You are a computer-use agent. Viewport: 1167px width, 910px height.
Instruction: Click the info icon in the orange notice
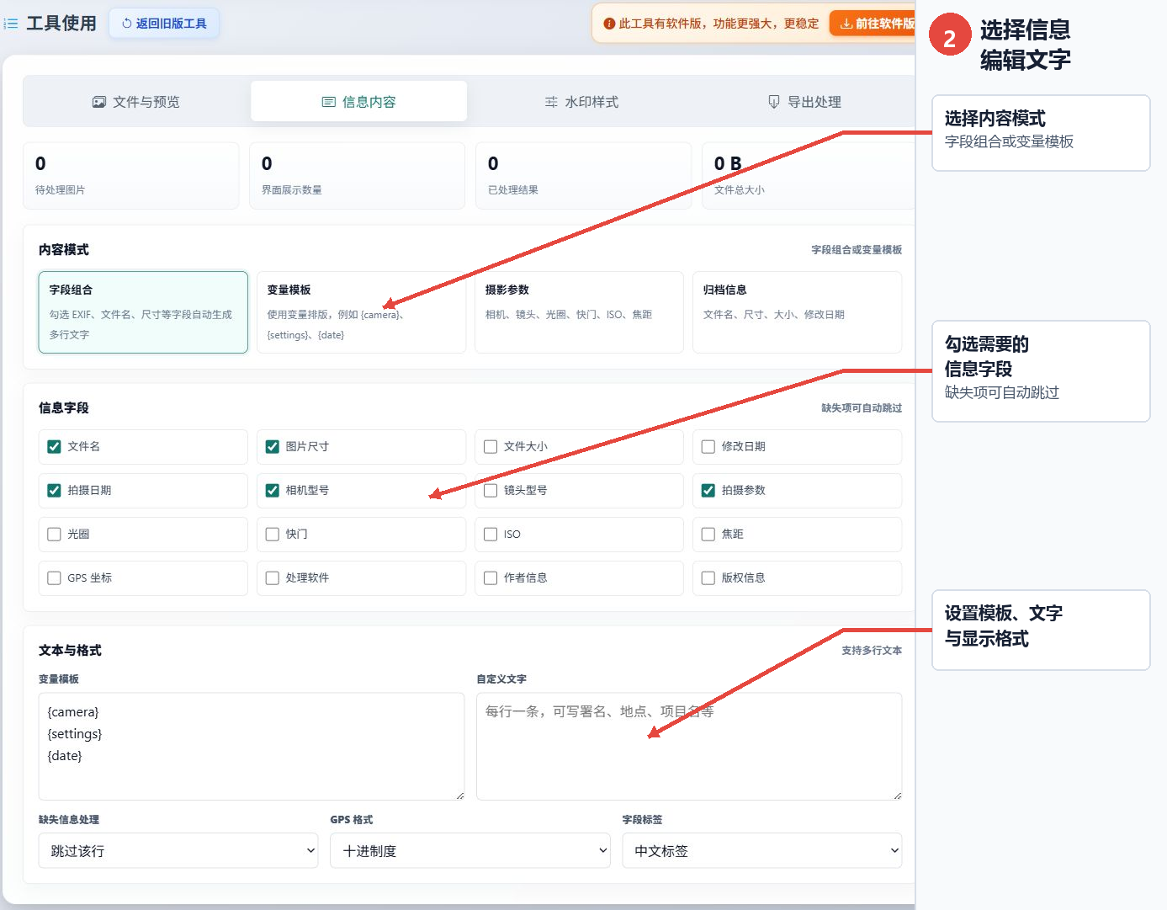click(609, 24)
